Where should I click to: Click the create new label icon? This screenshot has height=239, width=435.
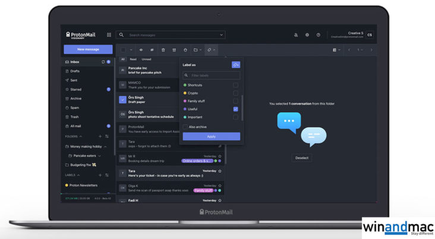pos(236,64)
